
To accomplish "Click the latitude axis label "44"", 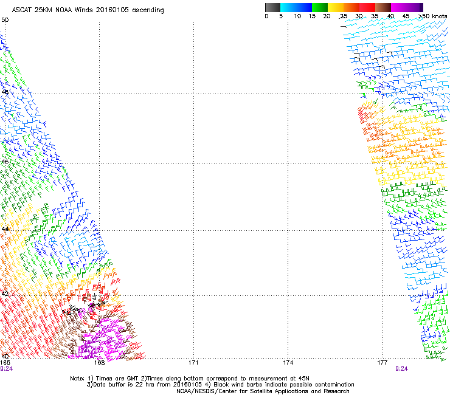I will [x=5, y=229].
